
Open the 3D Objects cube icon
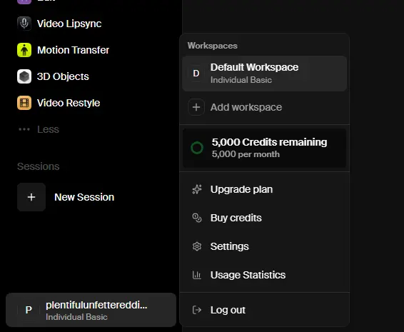point(24,76)
